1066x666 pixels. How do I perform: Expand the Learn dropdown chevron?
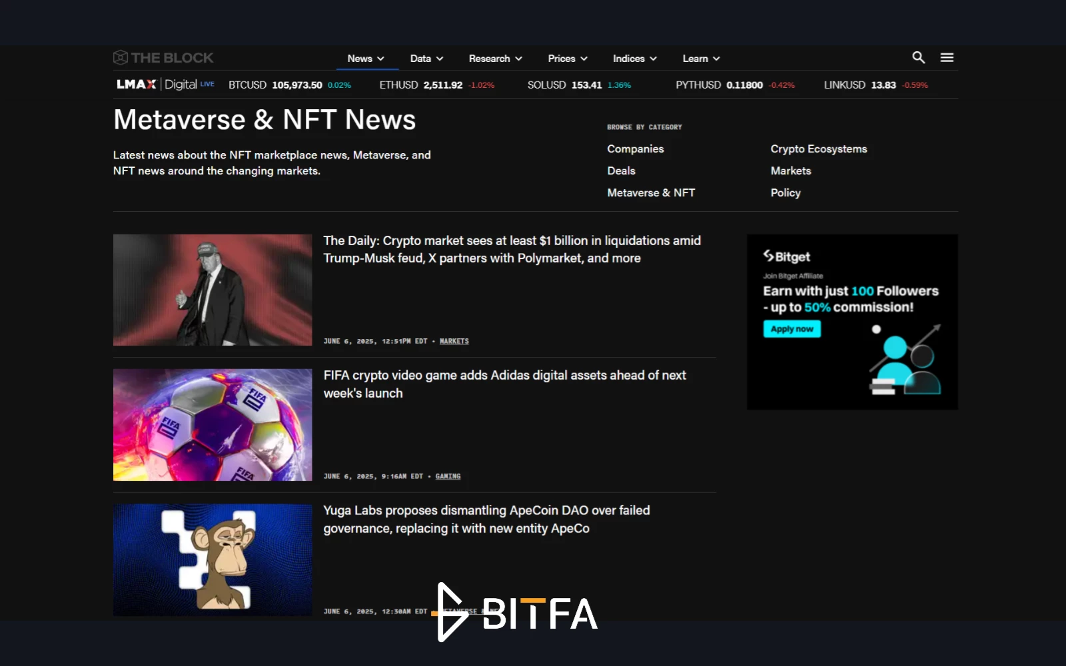pyautogui.click(x=716, y=59)
